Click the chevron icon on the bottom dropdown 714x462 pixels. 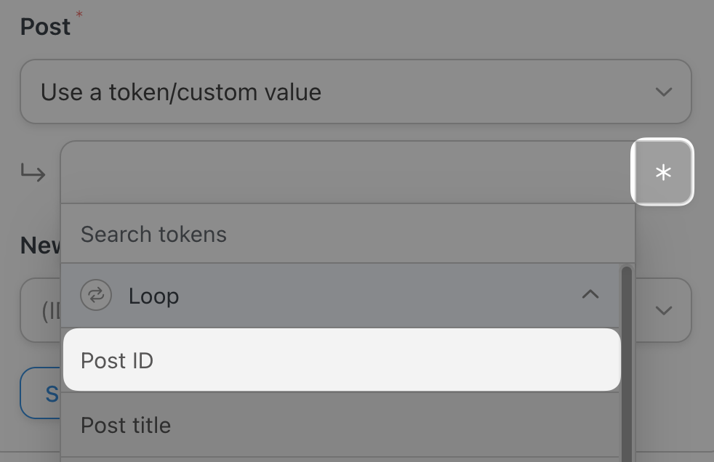[x=663, y=310]
